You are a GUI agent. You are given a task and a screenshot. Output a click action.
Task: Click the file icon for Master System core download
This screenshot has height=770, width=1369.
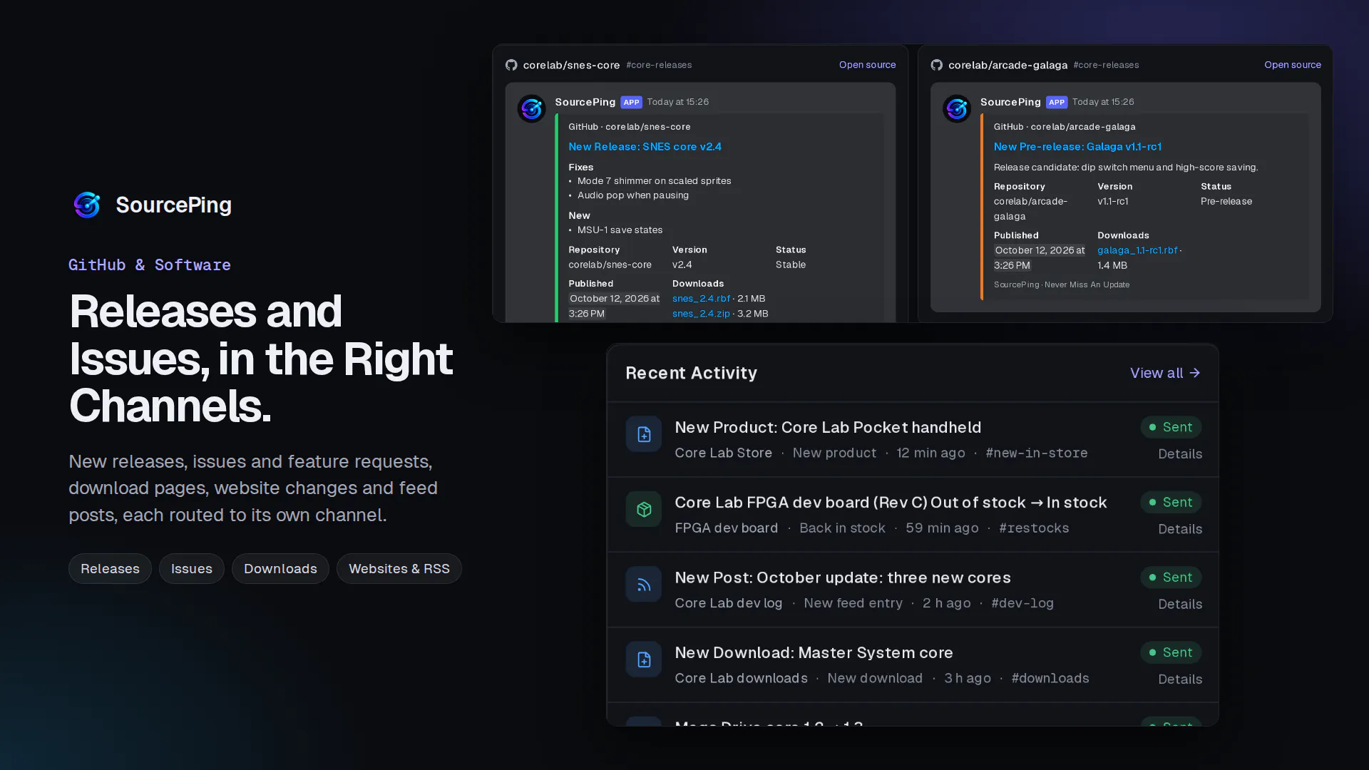[x=644, y=659]
